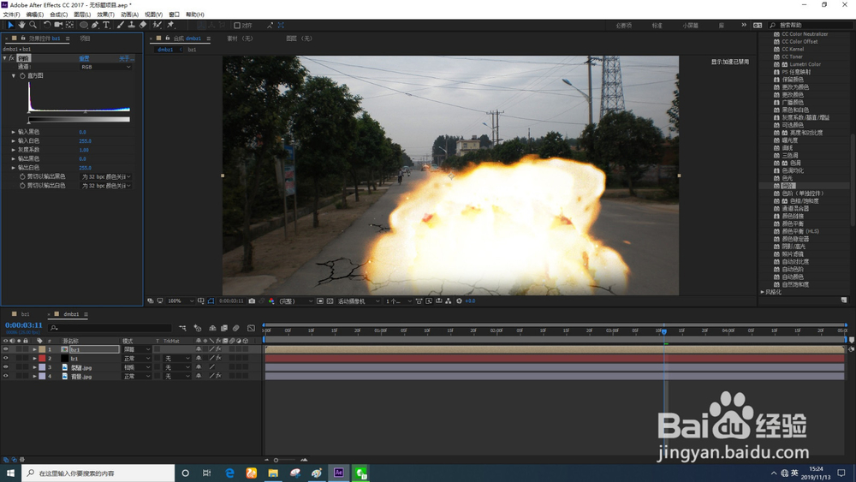The image size is (856, 482).
Task: Click the draft 3D icon in timeline
Action: click(x=198, y=328)
